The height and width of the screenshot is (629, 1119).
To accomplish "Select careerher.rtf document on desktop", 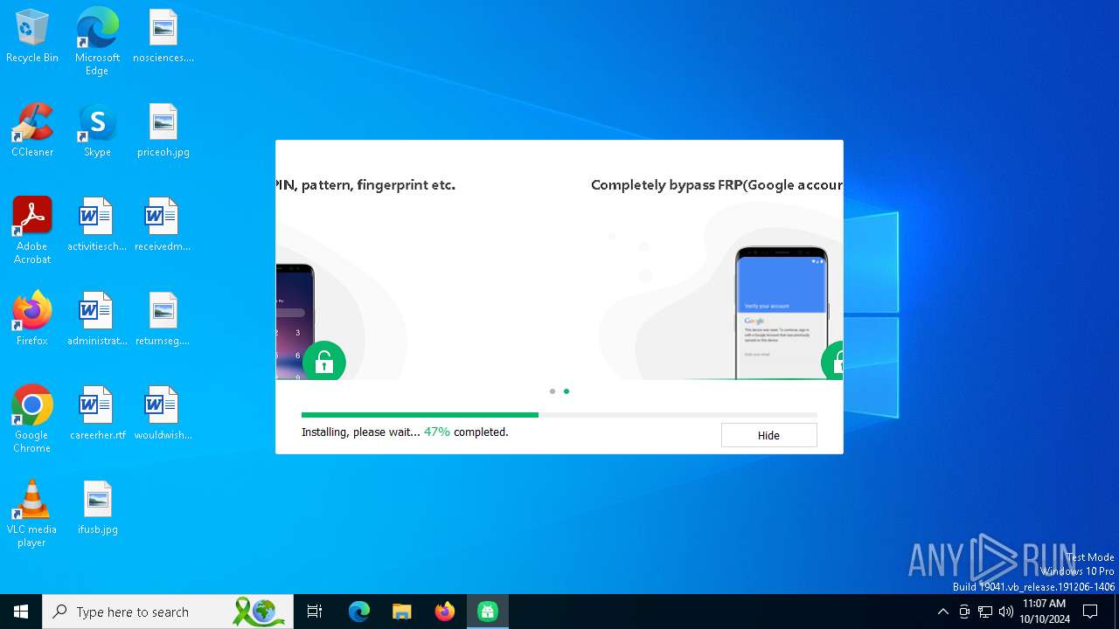I will pos(97,414).
